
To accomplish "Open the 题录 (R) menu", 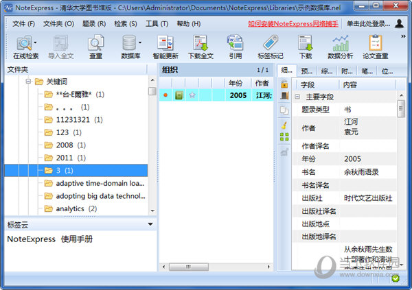I will 94,24.
